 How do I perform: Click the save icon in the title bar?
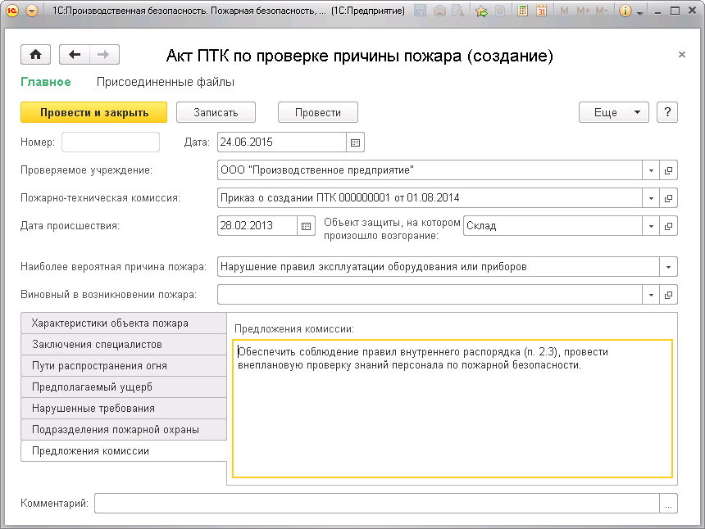click(x=421, y=11)
